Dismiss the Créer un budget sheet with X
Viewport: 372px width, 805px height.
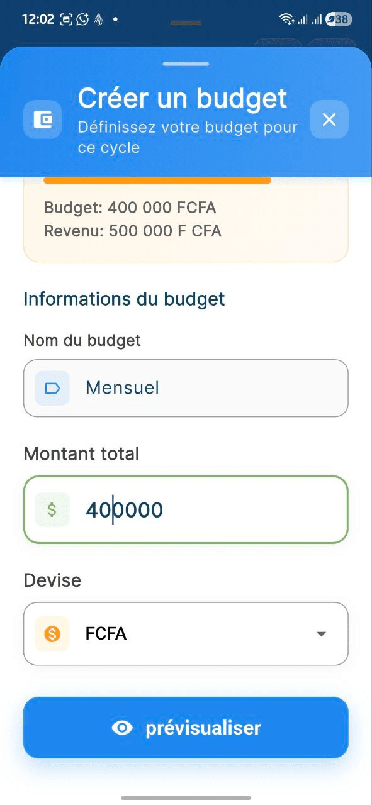point(329,119)
